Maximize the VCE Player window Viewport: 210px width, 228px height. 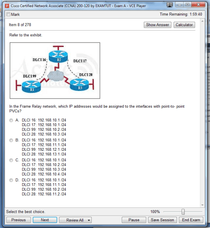[x=187, y=5]
